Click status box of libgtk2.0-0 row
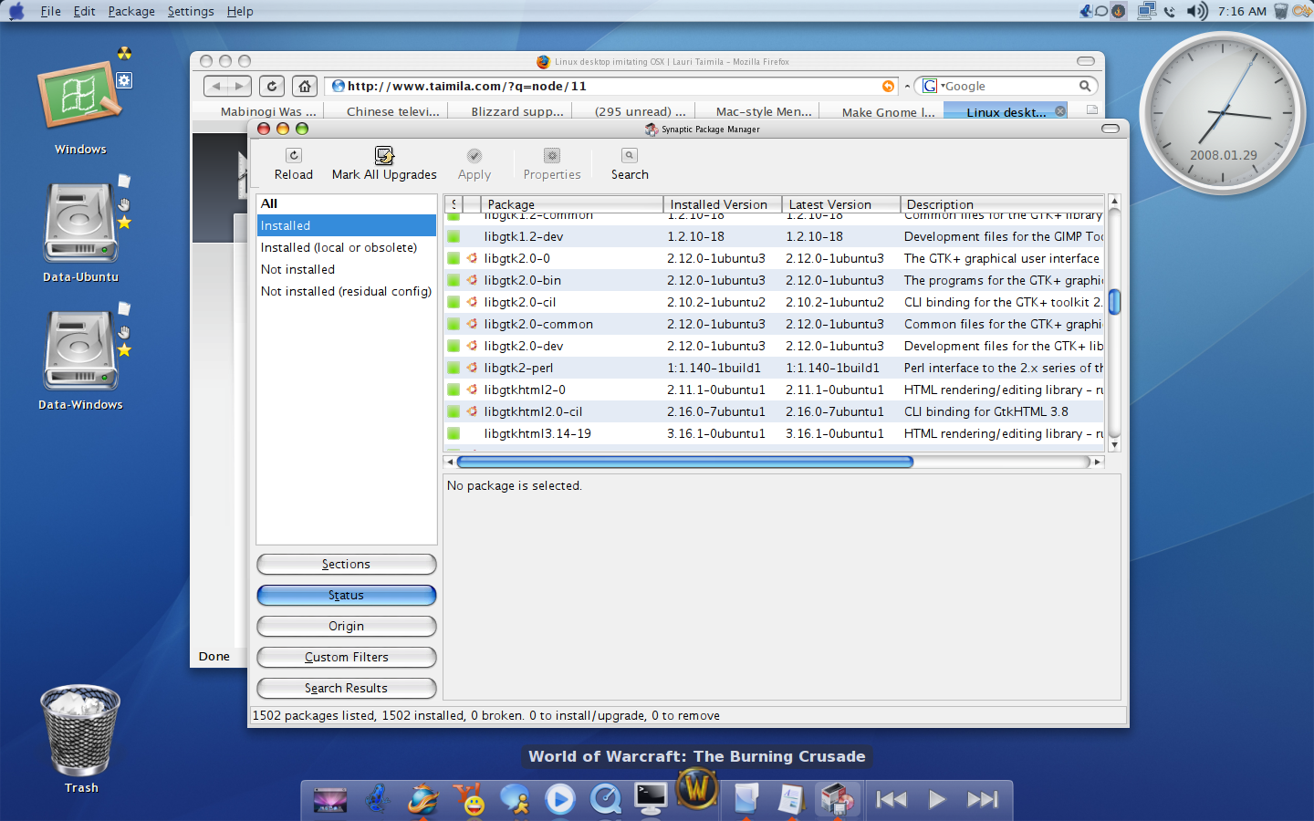1314x821 pixels. (x=454, y=258)
